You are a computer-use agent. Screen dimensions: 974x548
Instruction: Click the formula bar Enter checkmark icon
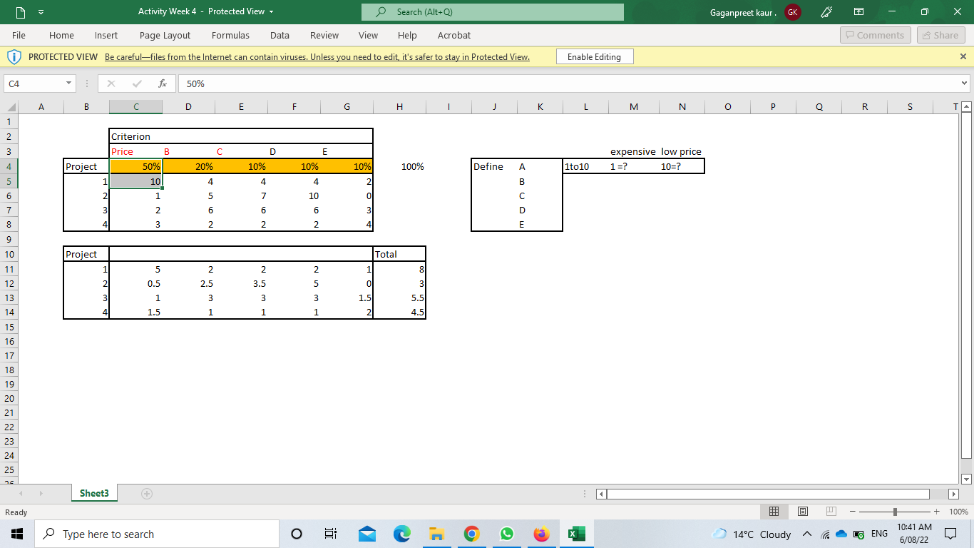point(137,83)
